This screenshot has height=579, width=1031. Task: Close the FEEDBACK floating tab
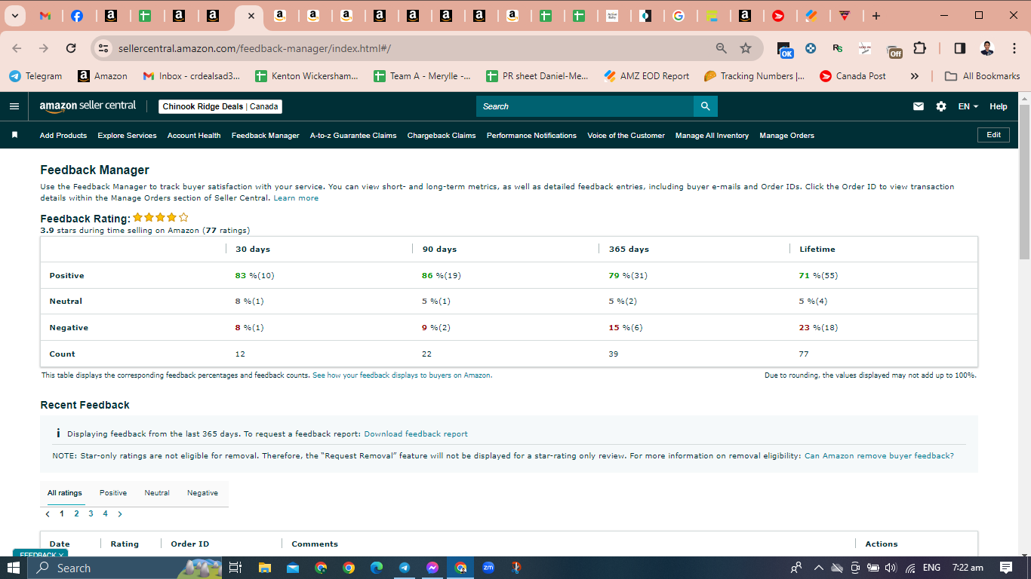[x=62, y=555]
